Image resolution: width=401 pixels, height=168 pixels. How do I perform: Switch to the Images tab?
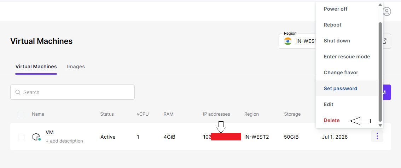[x=76, y=66]
